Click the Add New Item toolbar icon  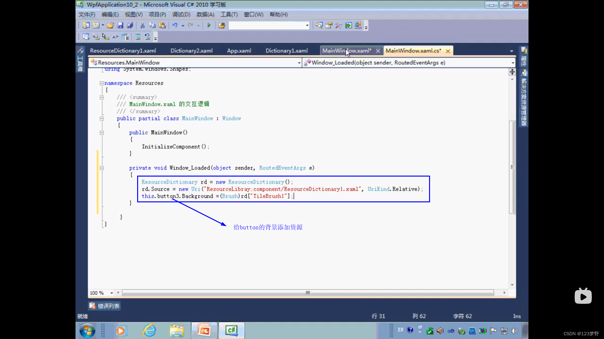(x=96, y=25)
